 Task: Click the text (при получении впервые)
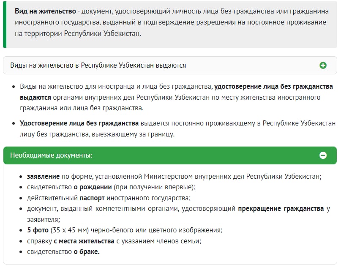click(x=154, y=187)
